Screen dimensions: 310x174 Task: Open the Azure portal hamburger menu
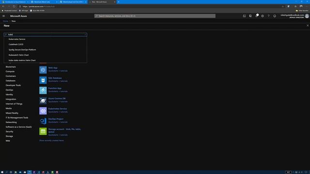(3, 16)
